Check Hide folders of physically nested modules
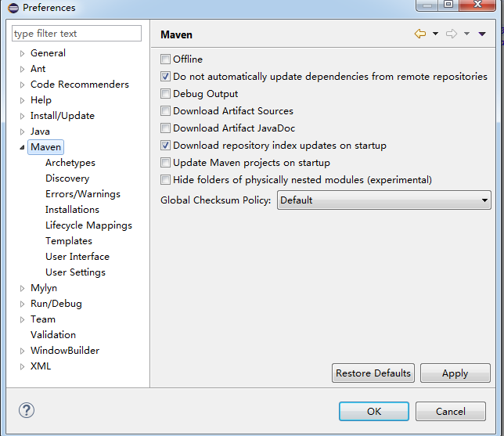Screen dimensions: 504x436 click(x=165, y=180)
